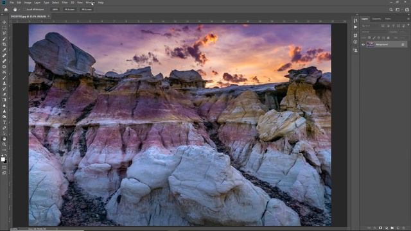Select the Eyedropper tool

(4, 50)
